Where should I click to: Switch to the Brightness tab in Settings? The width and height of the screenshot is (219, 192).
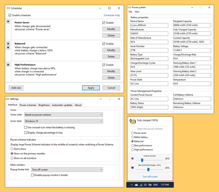point(44,105)
